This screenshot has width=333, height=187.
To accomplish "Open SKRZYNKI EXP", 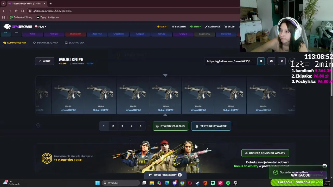I will point(74,43).
